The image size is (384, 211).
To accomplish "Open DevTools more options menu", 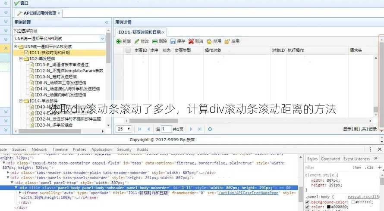I will [370, 149].
